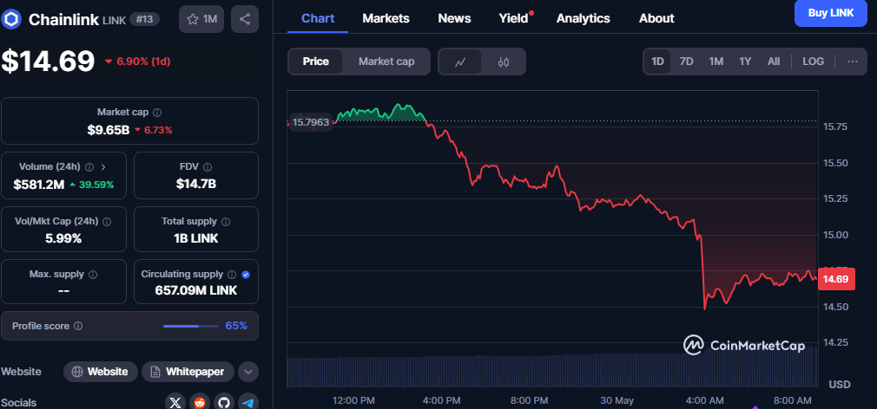Image resolution: width=877 pixels, height=409 pixels.
Task: Select 1Y time range
Action: click(745, 62)
